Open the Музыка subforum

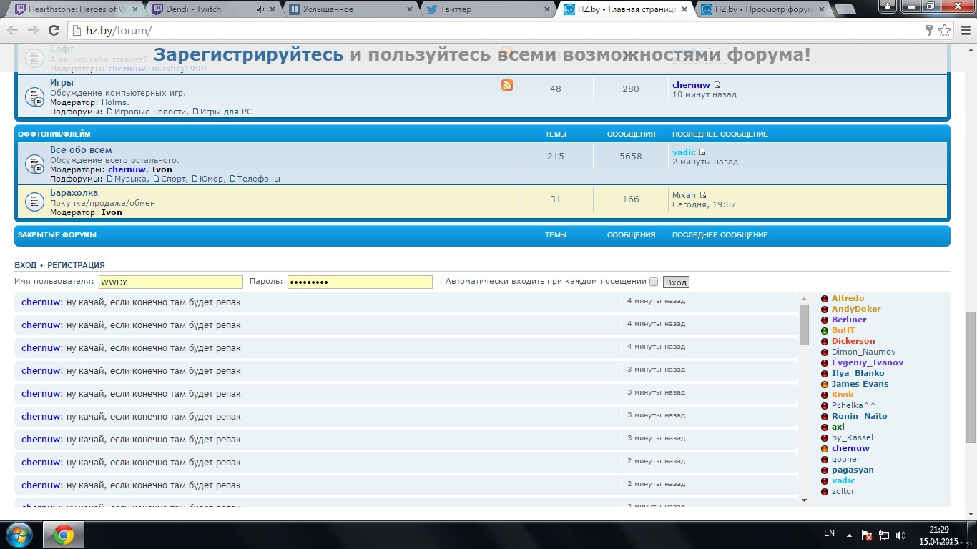130,179
